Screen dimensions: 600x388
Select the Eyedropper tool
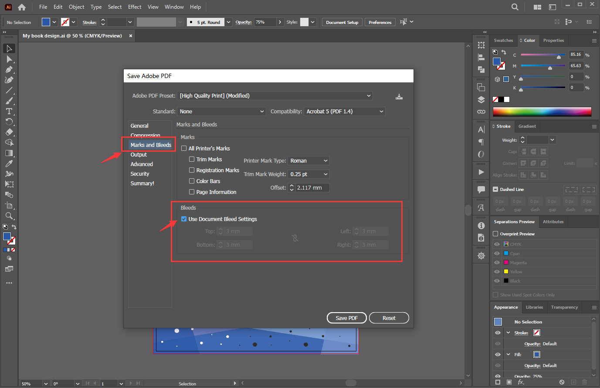pos(9,163)
